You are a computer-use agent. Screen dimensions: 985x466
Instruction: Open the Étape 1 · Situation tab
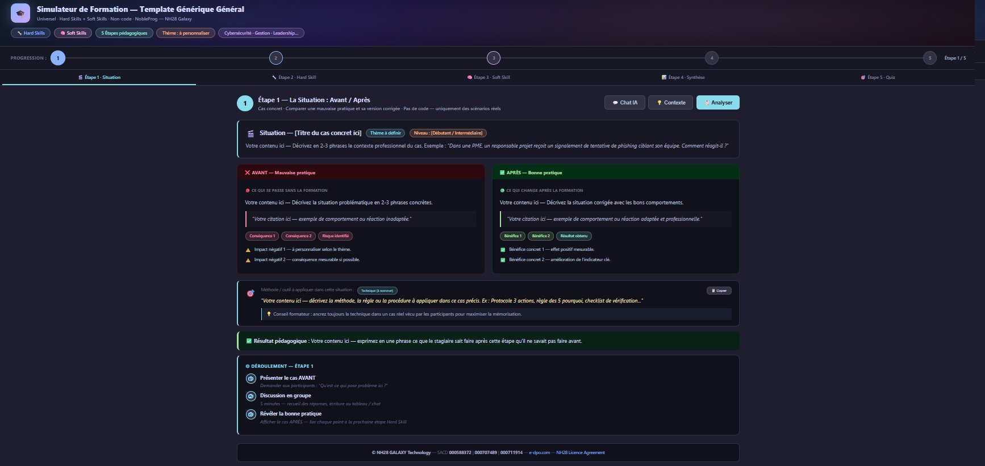pyautogui.click(x=99, y=77)
